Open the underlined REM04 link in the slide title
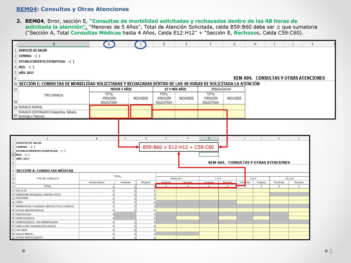Viewport: 351px width, 263px height. pyautogui.click(x=27, y=9)
